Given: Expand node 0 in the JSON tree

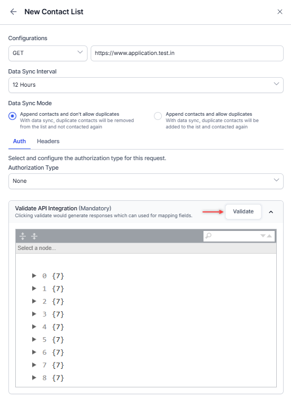Looking at the screenshot, I should point(34,275).
